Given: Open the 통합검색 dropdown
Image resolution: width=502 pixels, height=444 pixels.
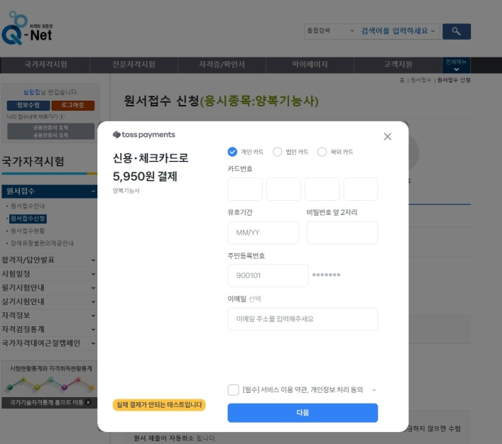Looking at the screenshot, I should tap(330, 31).
